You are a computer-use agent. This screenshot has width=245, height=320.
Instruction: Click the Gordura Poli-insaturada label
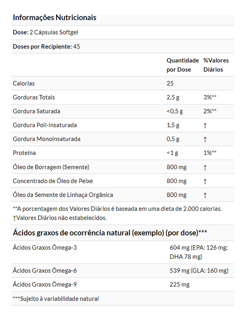coord(45,125)
